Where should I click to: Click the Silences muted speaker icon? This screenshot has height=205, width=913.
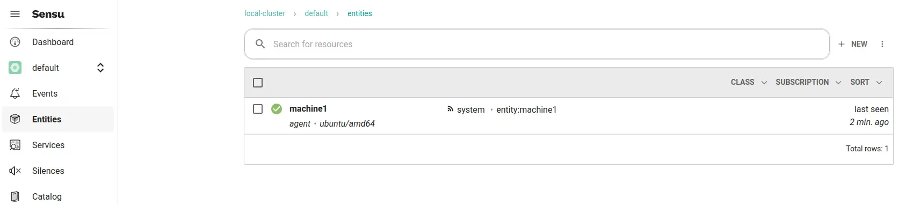click(x=15, y=171)
